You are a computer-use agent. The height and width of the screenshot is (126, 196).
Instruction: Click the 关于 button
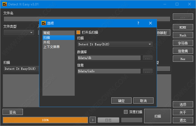tap(183, 112)
